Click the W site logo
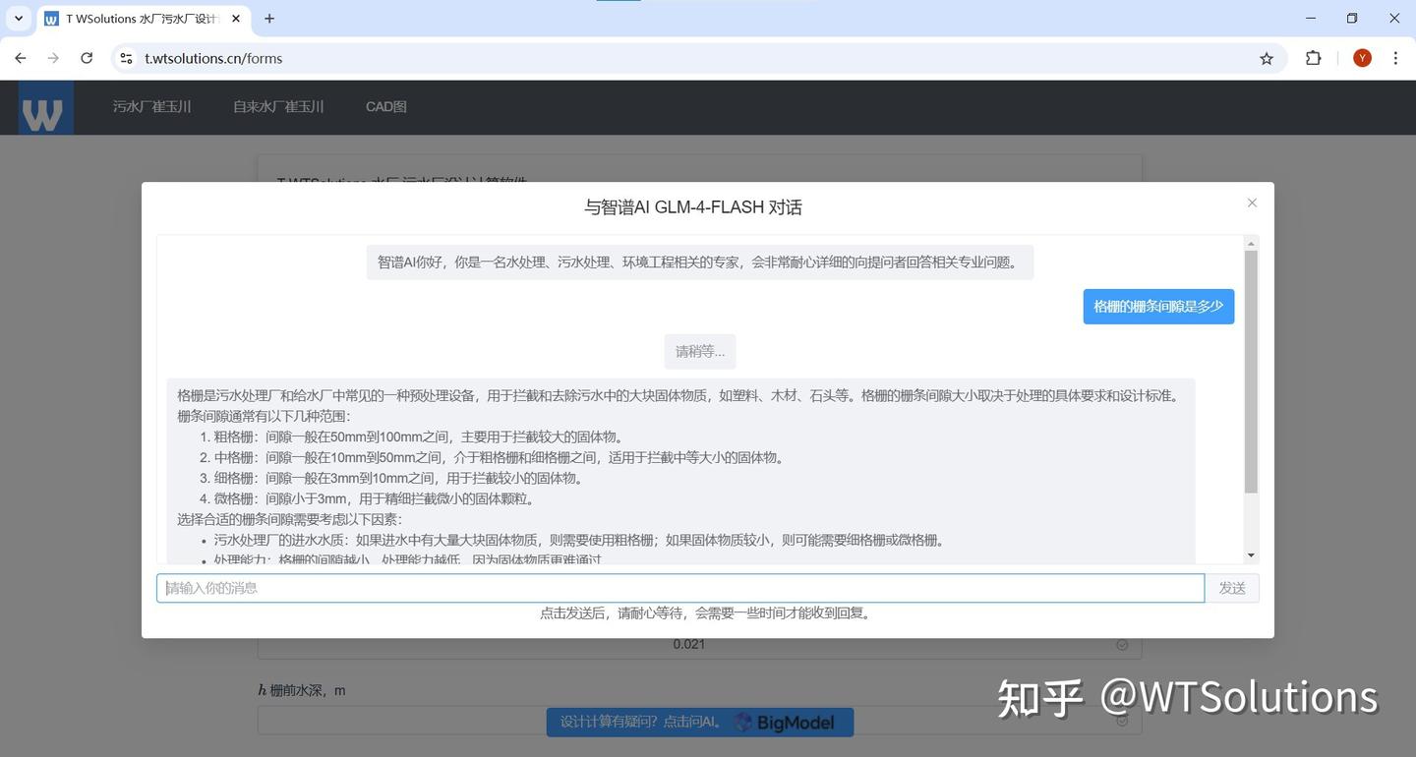This screenshot has height=757, width=1416. click(x=45, y=107)
